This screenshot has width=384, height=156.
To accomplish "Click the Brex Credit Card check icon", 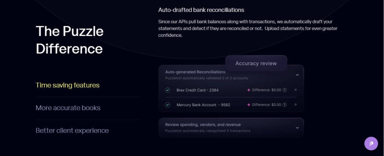I will [x=168, y=90].
